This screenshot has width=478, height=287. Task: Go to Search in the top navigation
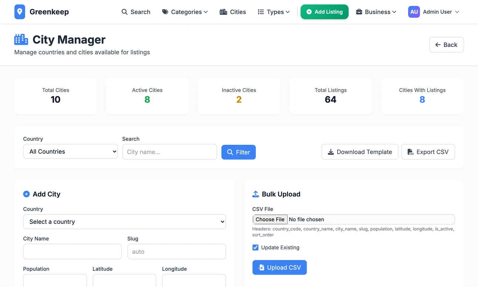pyautogui.click(x=136, y=12)
